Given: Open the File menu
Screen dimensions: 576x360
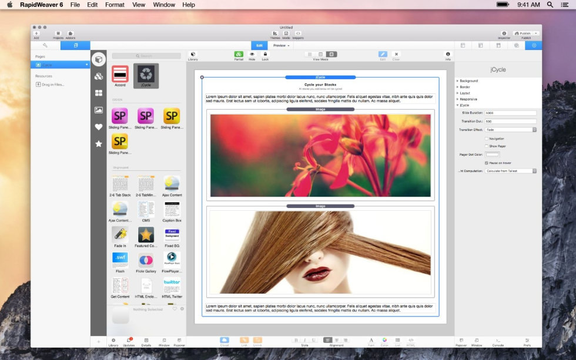Looking at the screenshot, I should [75, 5].
